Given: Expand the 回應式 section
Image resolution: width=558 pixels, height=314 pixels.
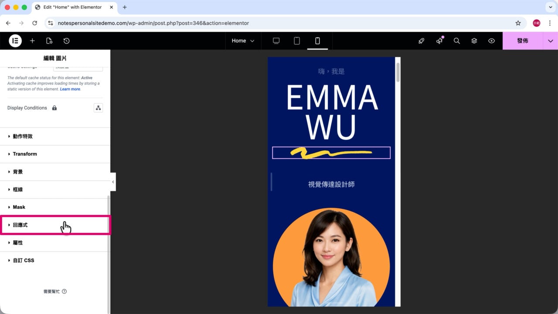Looking at the screenshot, I should click(x=55, y=225).
